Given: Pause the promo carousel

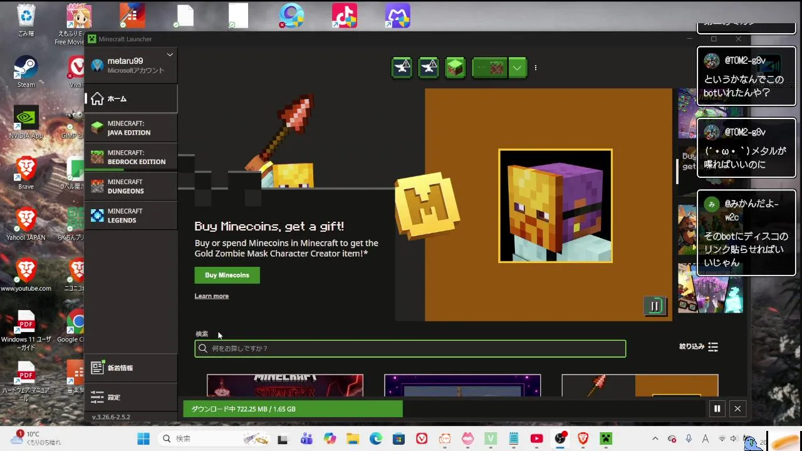Looking at the screenshot, I should 655,306.
